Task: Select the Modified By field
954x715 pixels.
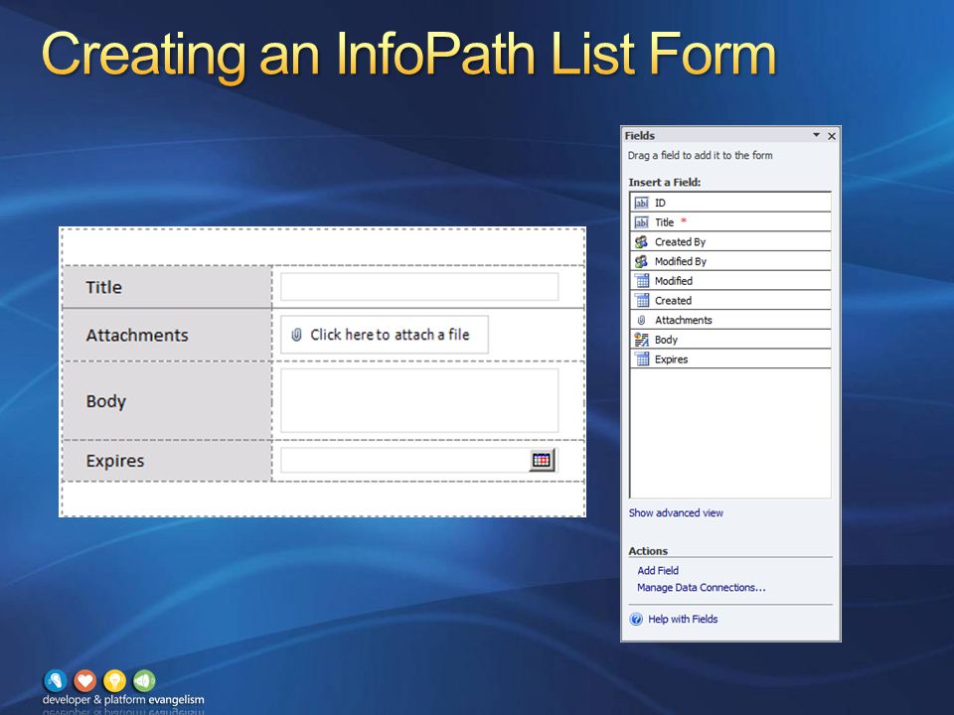Action: 730,261
